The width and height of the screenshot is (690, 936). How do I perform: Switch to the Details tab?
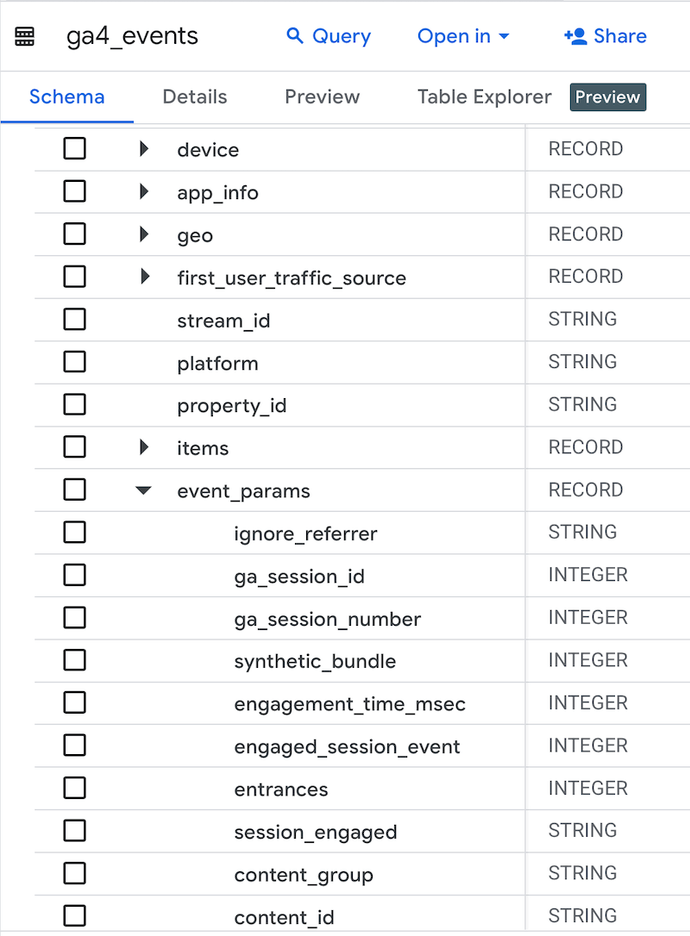click(x=194, y=97)
